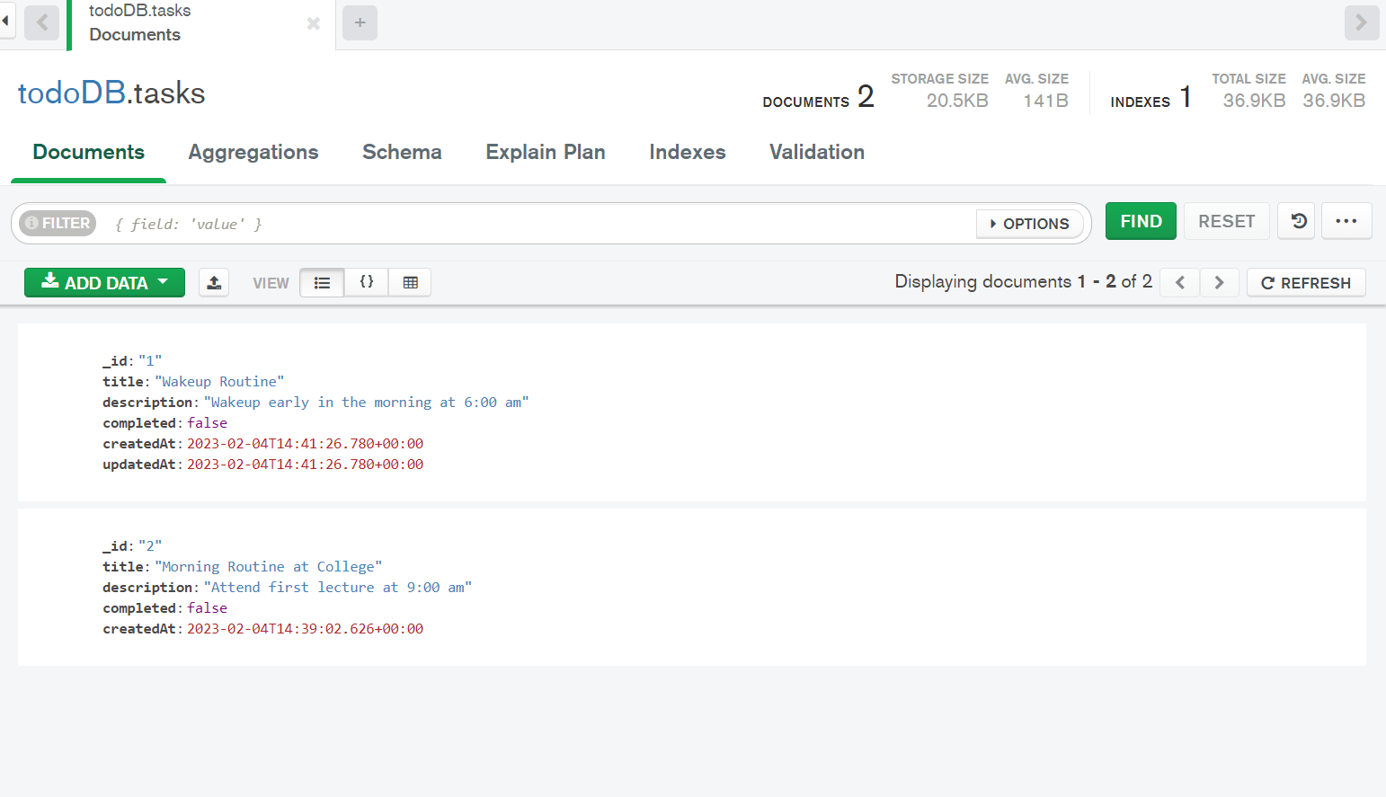Go to previous page of documents

click(x=1178, y=282)
